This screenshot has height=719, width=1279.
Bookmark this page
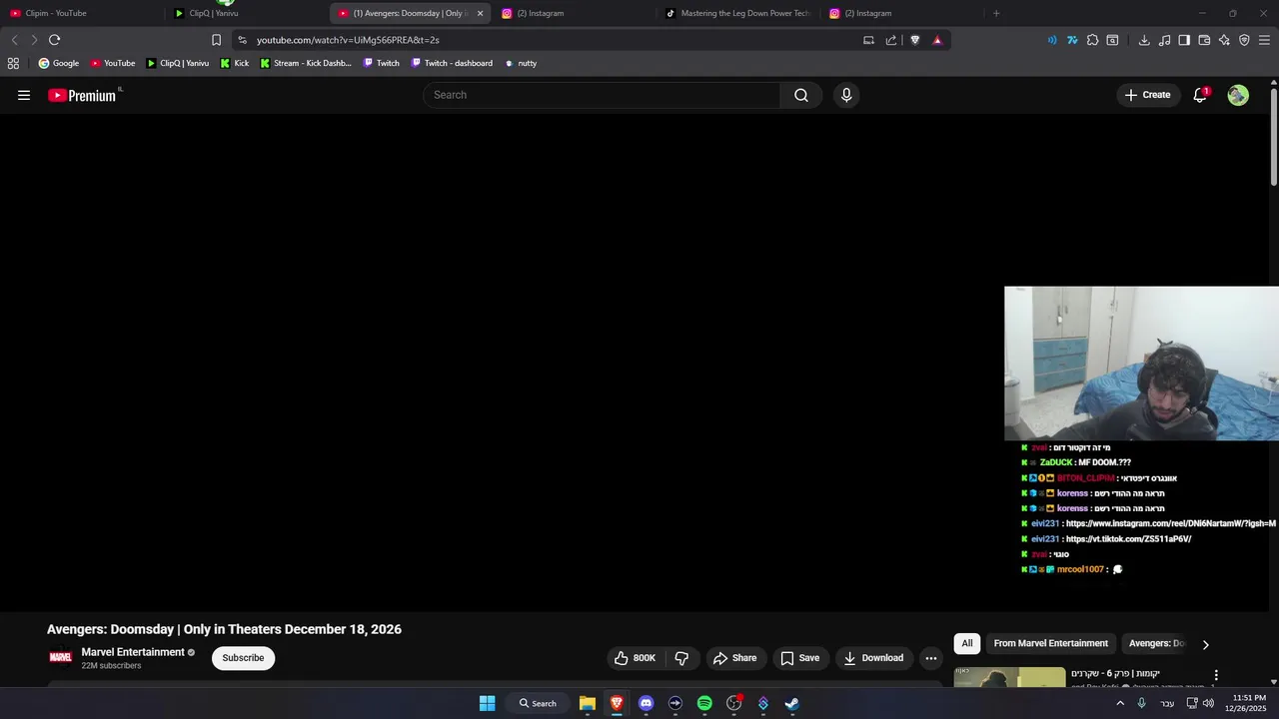216,40
